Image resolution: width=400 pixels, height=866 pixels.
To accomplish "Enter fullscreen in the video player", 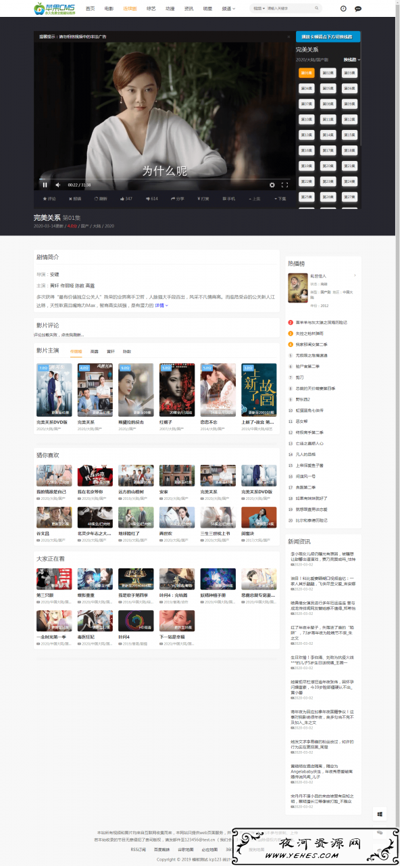I will click(x=284, y=185).
